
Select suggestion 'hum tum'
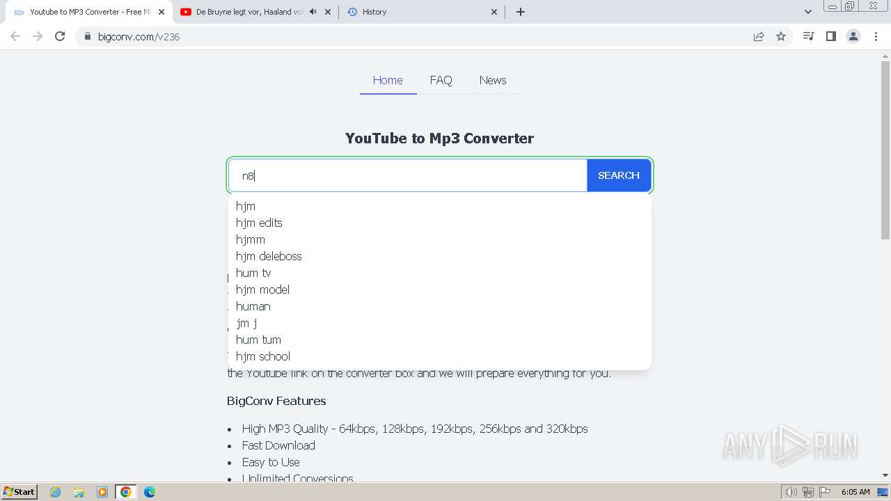point(440,340)
